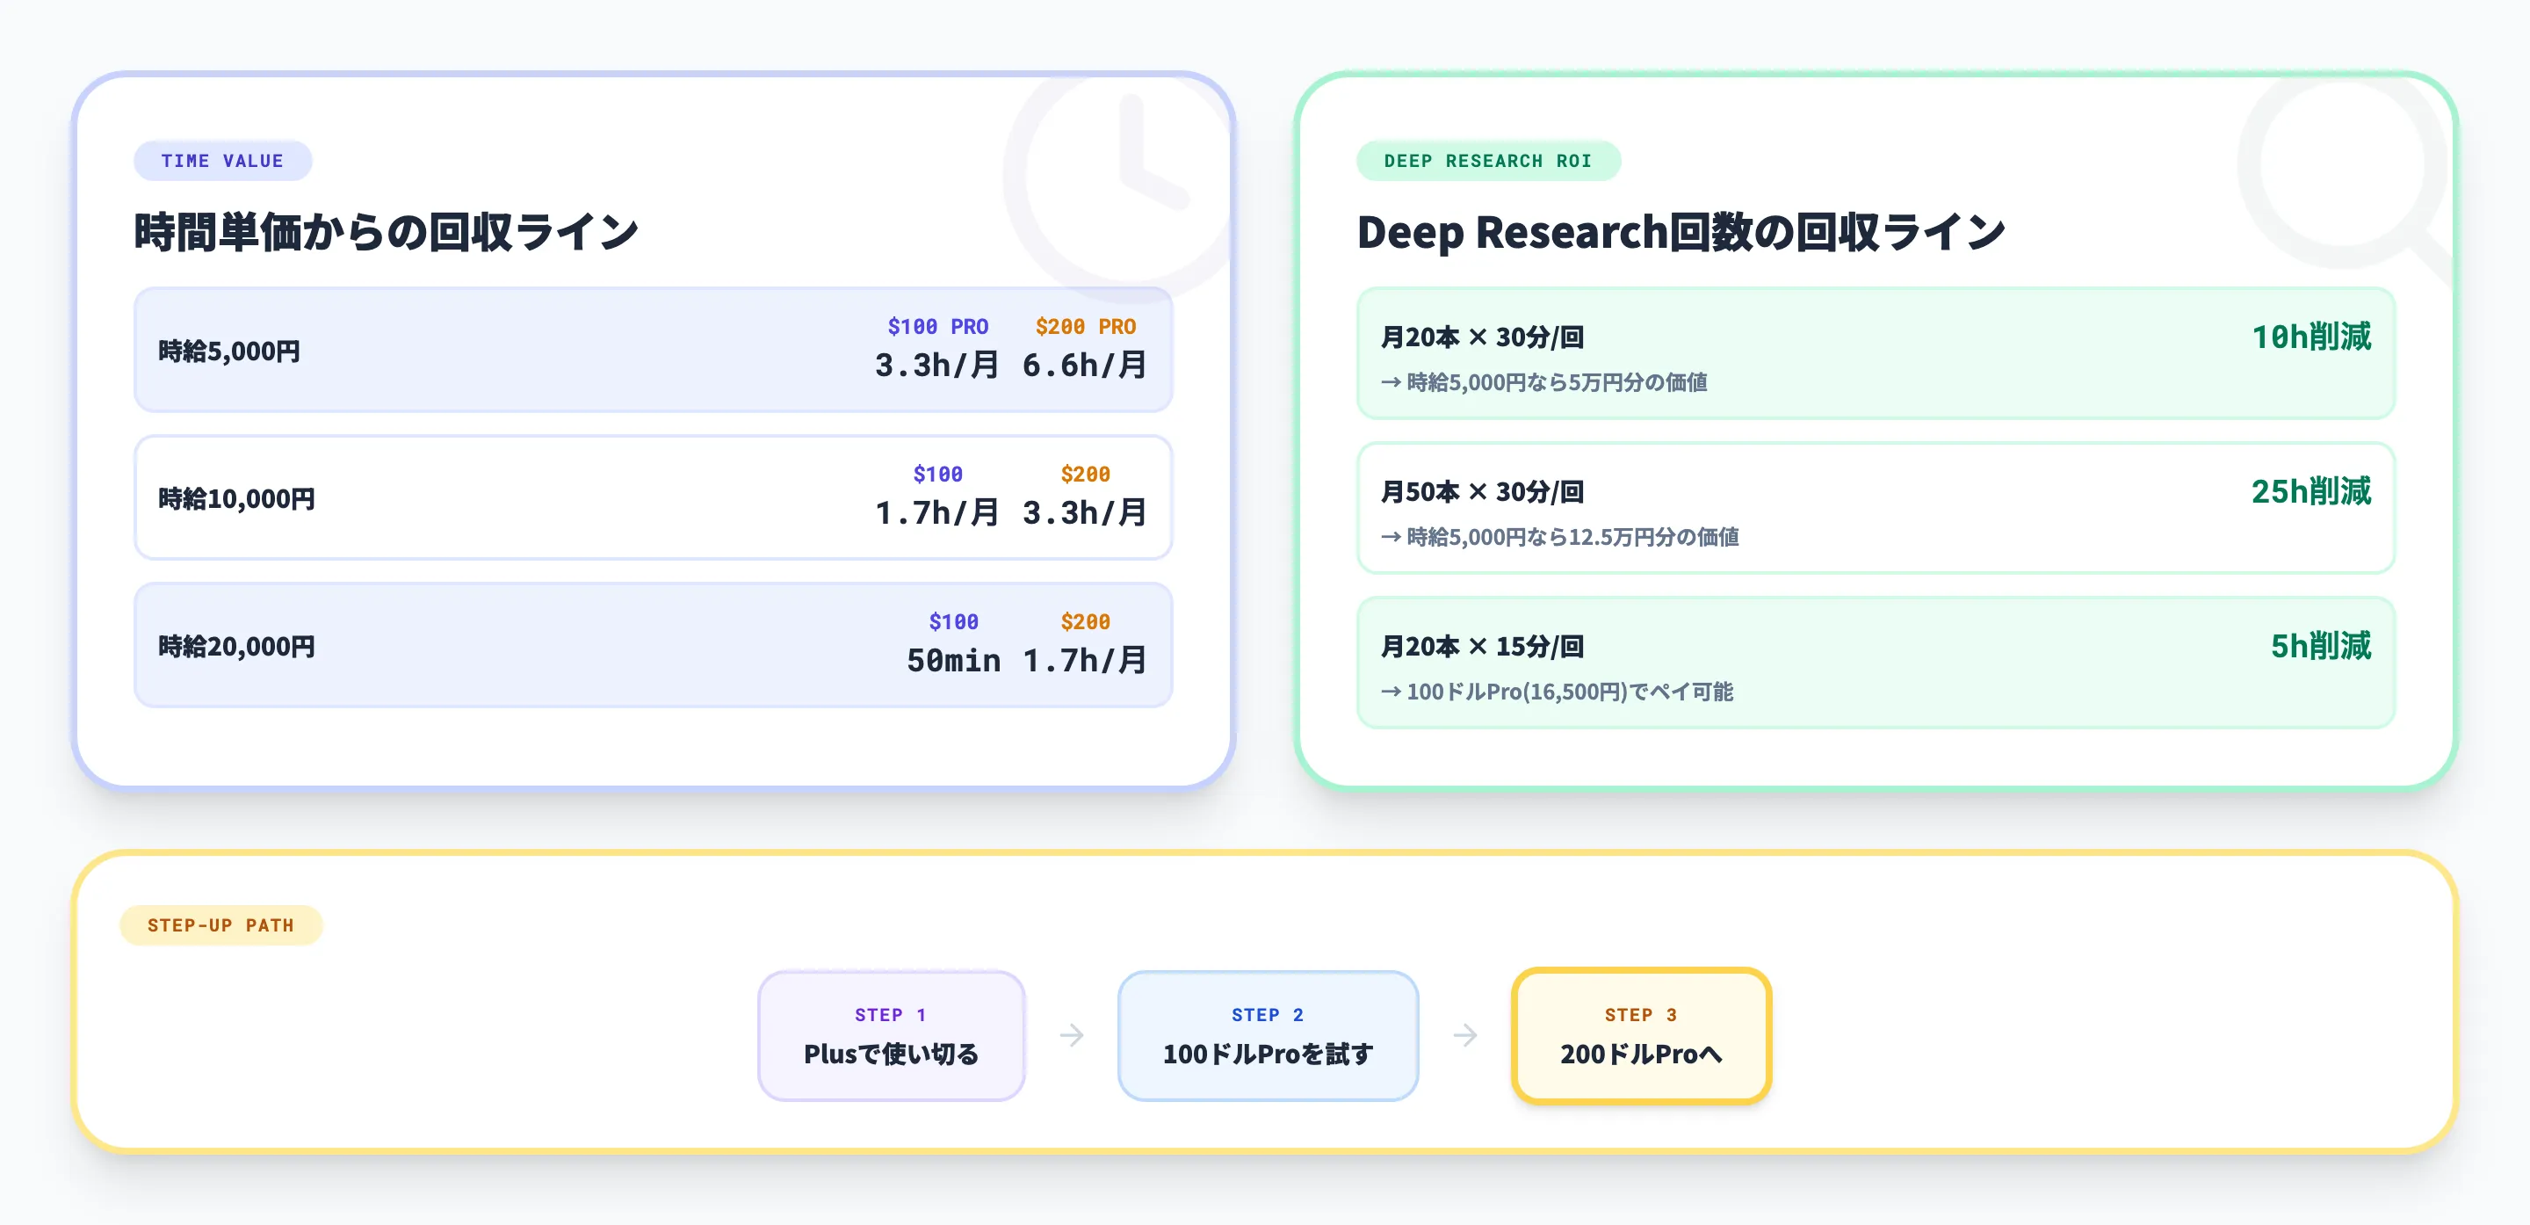Click the heading 時間単価からの回収ライン
The height and width of the screenshot is (1225, 2530).
386,232
